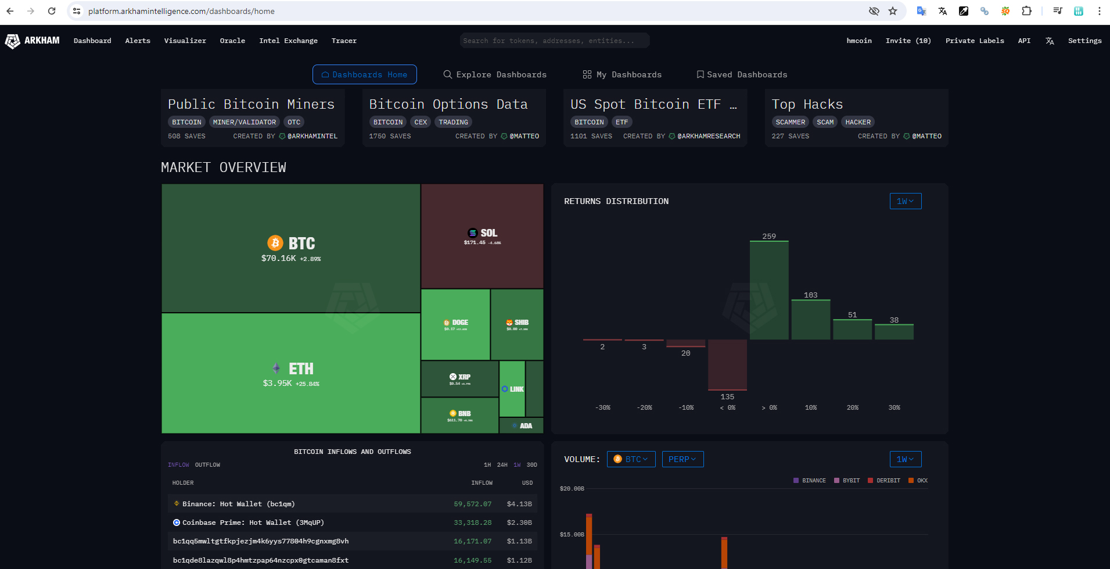Screen dimensions: 1110x569
Task: Switch table to INFLOW view
Action: click(x=178, y=465)
